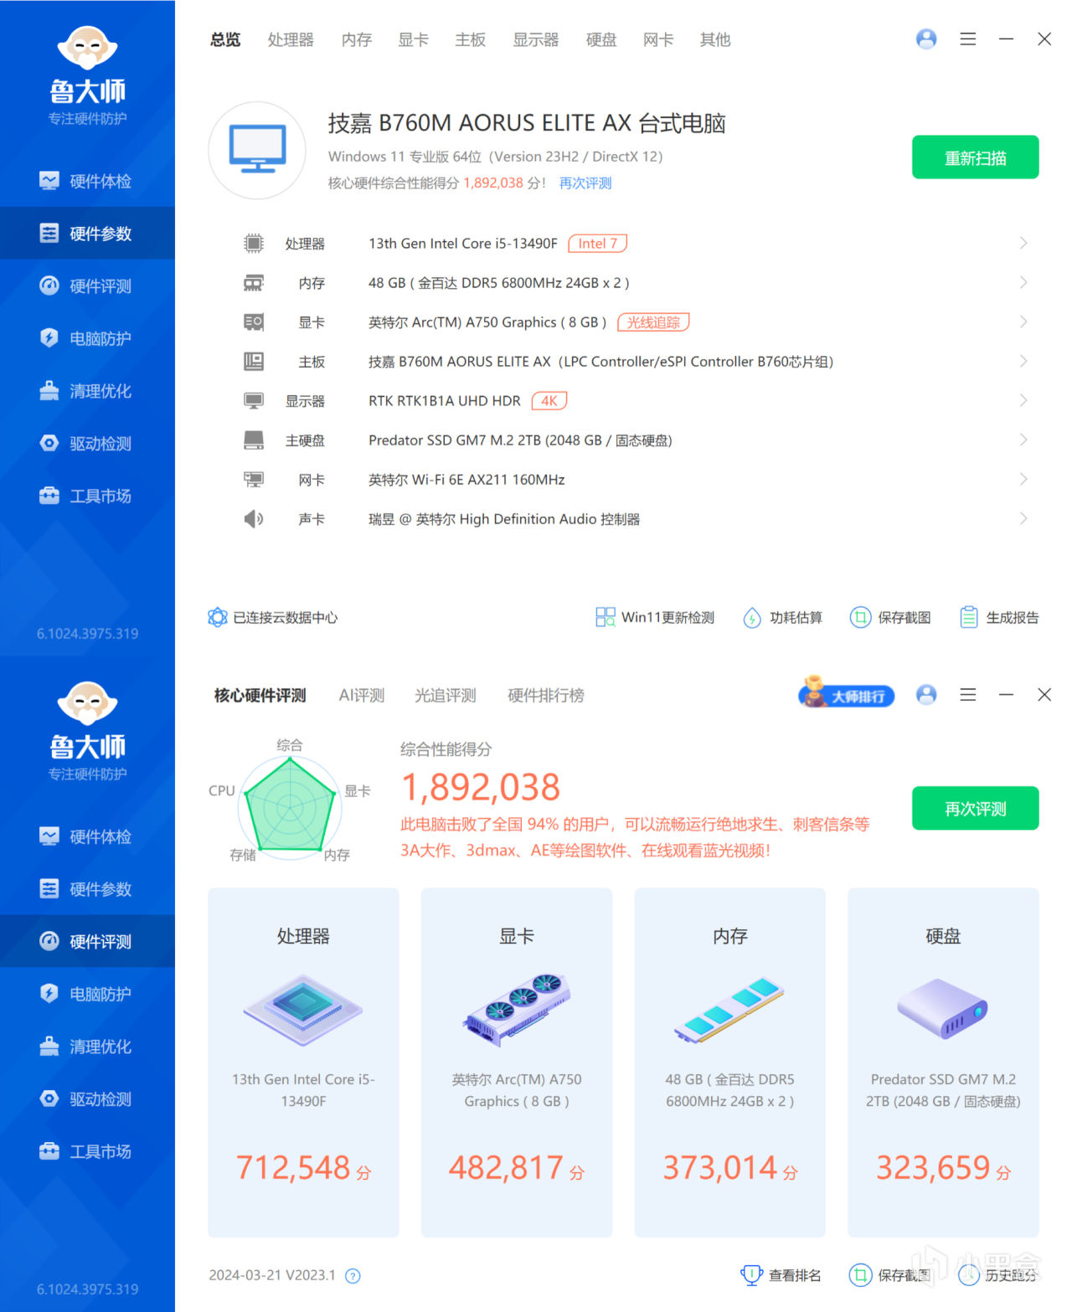Expand the 主板 row chevron
The height and width of the screenshot is (1312, 1072).
click(x=1023, y=362)
